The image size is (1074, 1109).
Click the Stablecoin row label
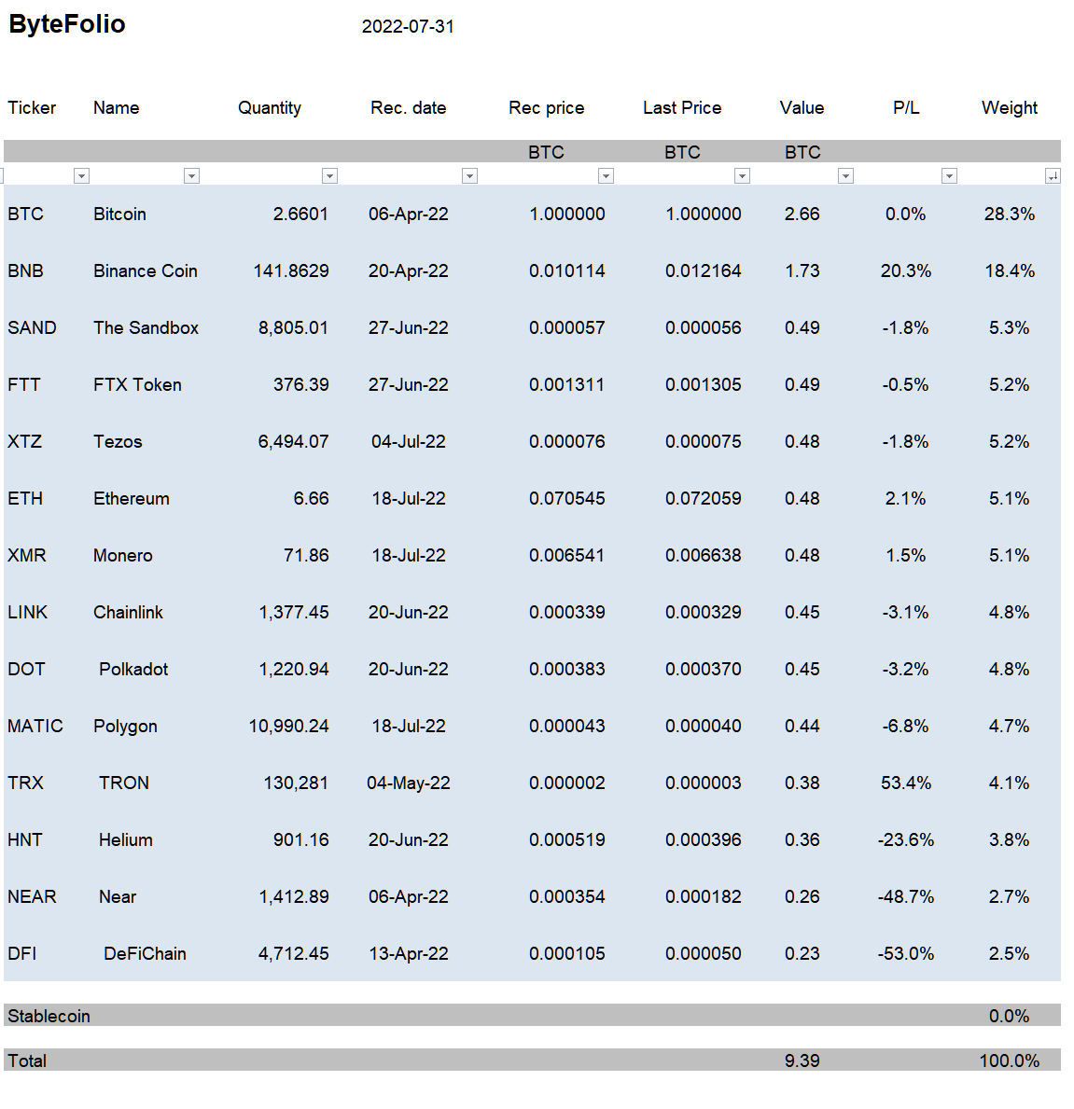coord(49,1016)
